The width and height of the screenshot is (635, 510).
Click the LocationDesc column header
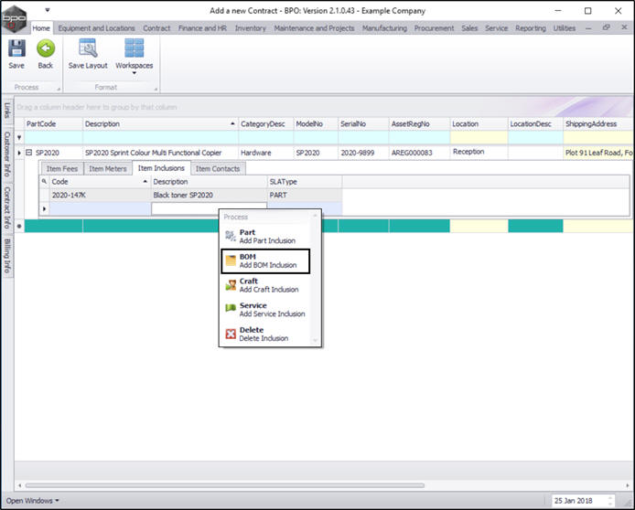tap(535, 123)
